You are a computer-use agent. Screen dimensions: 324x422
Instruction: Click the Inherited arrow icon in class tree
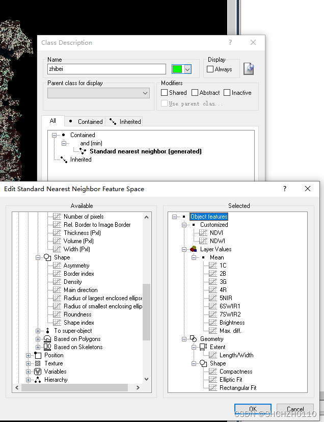click(64, 160)
